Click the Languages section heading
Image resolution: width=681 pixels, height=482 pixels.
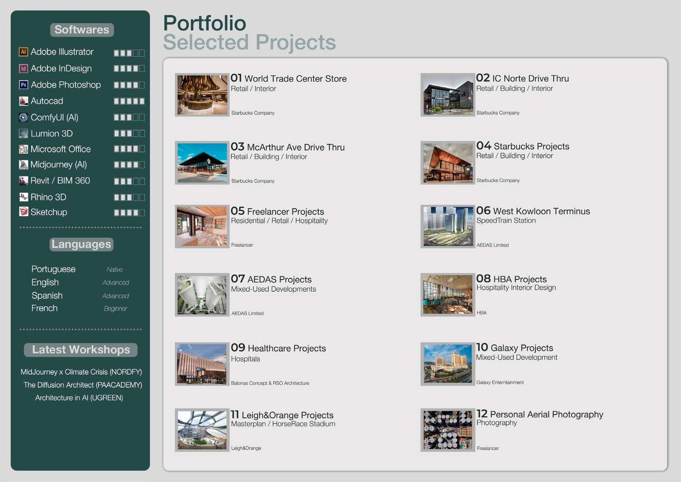pyautogui.click(x=81, y=244)
